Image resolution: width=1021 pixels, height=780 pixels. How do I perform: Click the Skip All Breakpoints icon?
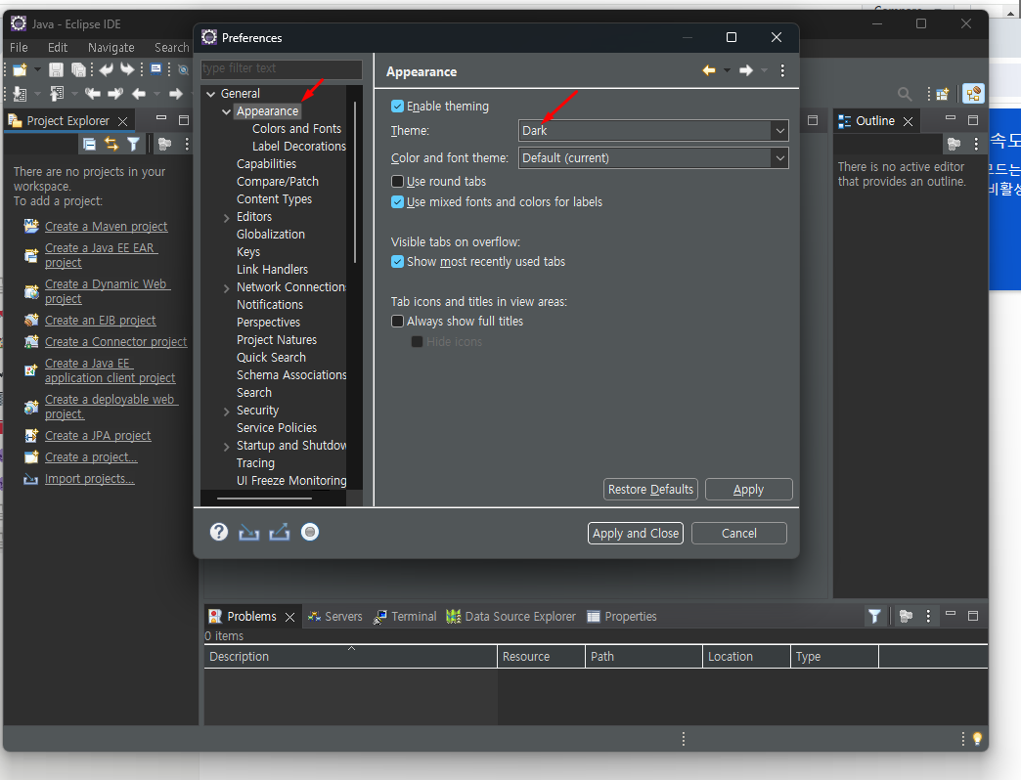[x=184, y=69]
